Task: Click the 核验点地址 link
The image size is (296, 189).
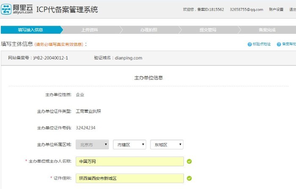Action: (262, 44)
